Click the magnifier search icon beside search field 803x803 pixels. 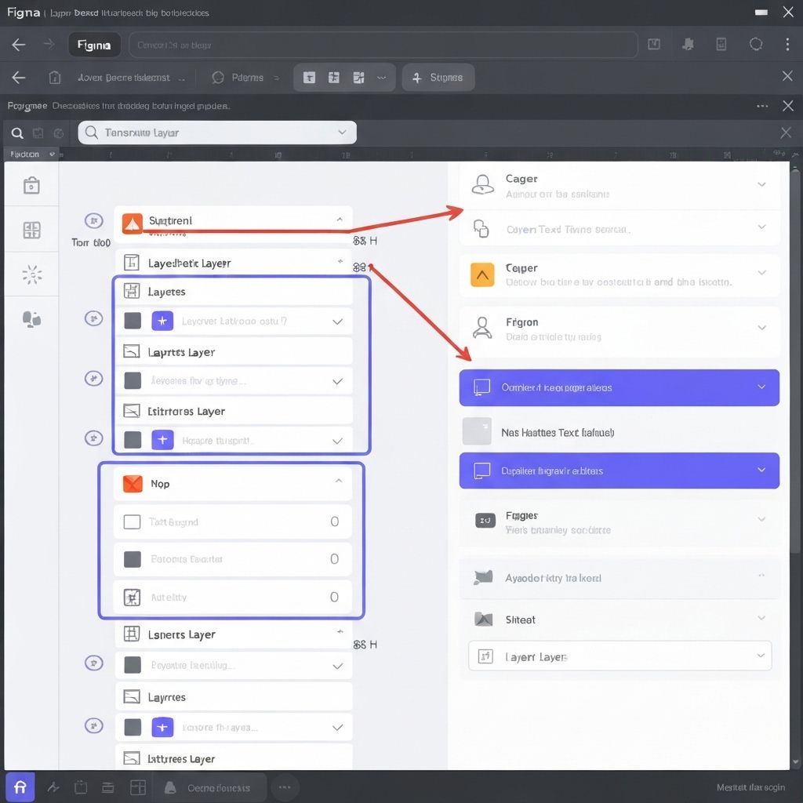[x=17, y=133]
